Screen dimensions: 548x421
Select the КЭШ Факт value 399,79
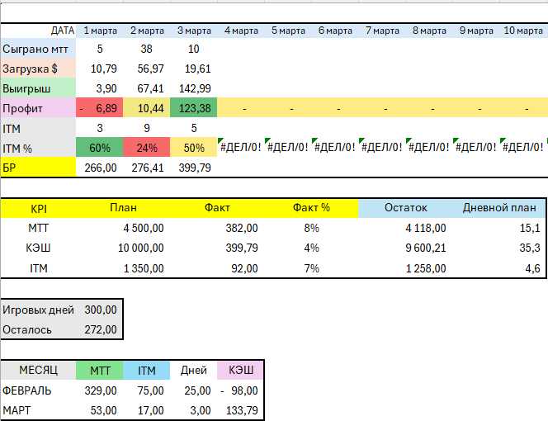click(x=242, y=248)
